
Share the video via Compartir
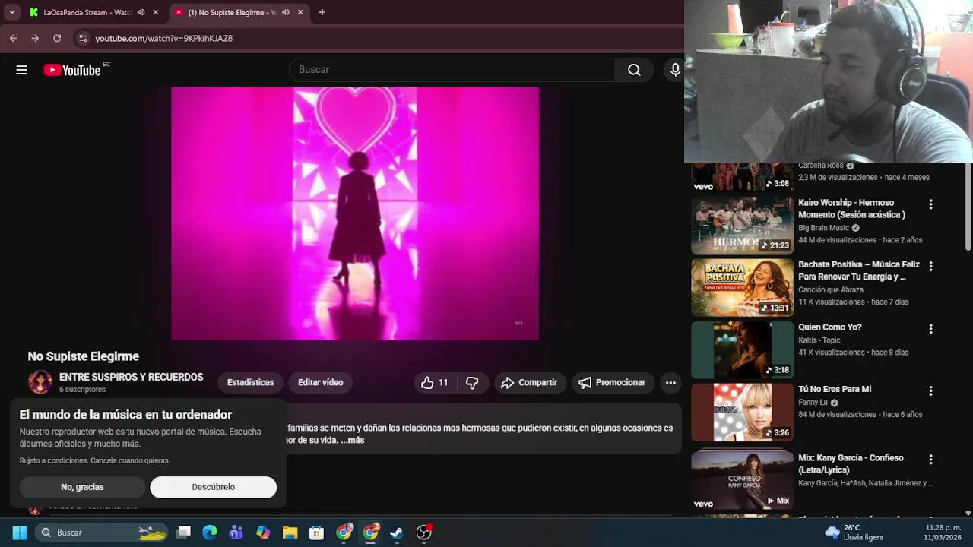click(x=529, y=383)
